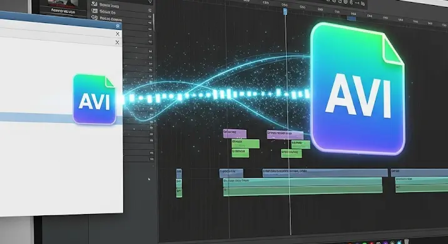Select the small green clip beside the large AVI icon
Image resolution: width=448 pixels, height=244 pixels.
tap(301, 144)
